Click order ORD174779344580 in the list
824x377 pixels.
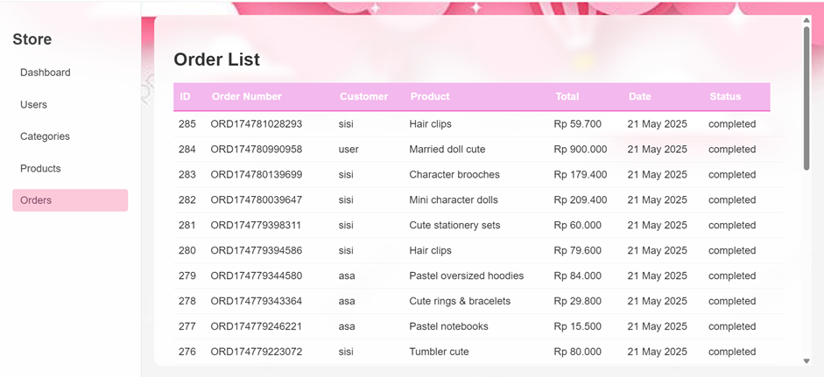(257, 276)
